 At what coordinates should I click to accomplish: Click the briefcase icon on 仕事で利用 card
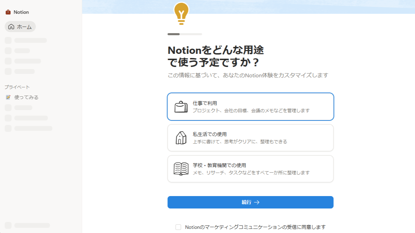click(181, 107)
